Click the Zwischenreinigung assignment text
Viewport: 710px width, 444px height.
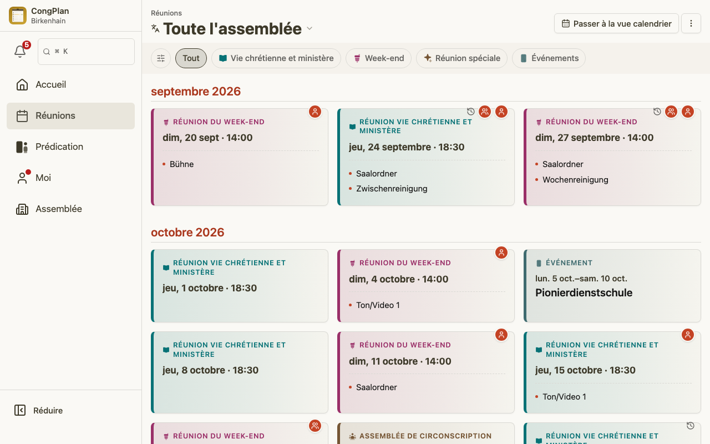point(392,189)
